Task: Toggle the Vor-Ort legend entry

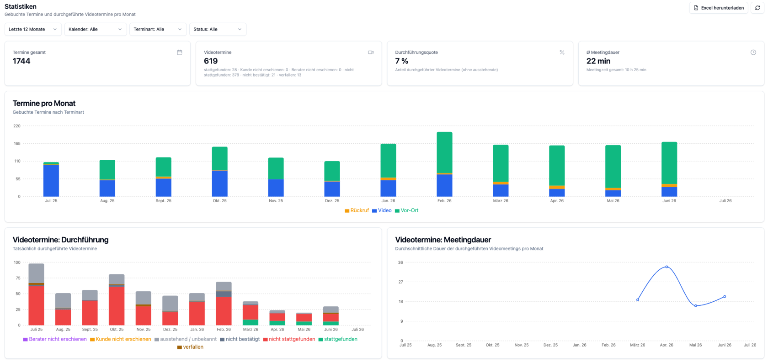Action: (x=406, y=210)
